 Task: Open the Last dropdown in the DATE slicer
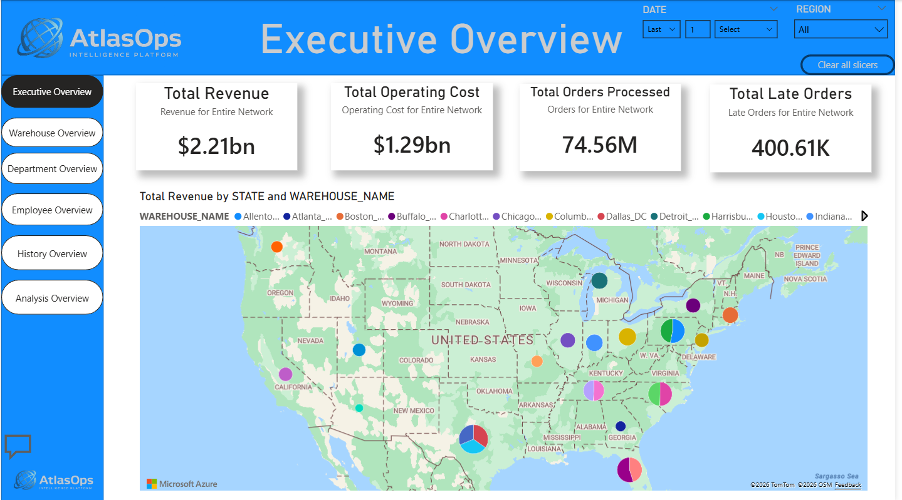(x=661, y=29)
